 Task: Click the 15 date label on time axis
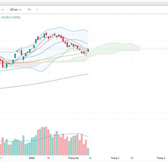tap(48, 158)
